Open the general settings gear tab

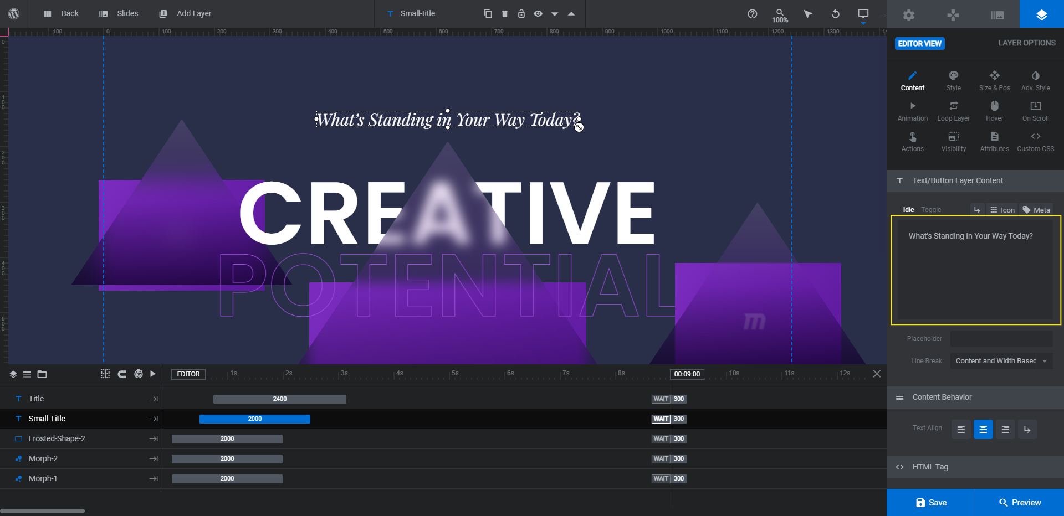[909, 15]
